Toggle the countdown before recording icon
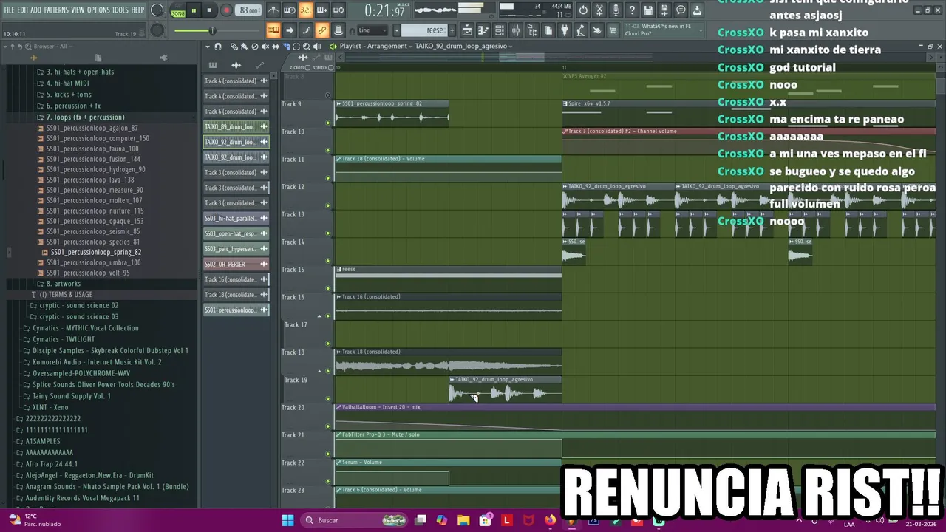The image size is (946, 532). (306, 10)
